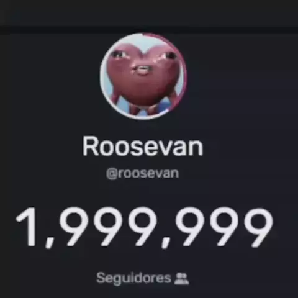Click the letter S of Seguidores
Image resolution: width=298 pixels, height=298 pixels.
pos(101,278)
